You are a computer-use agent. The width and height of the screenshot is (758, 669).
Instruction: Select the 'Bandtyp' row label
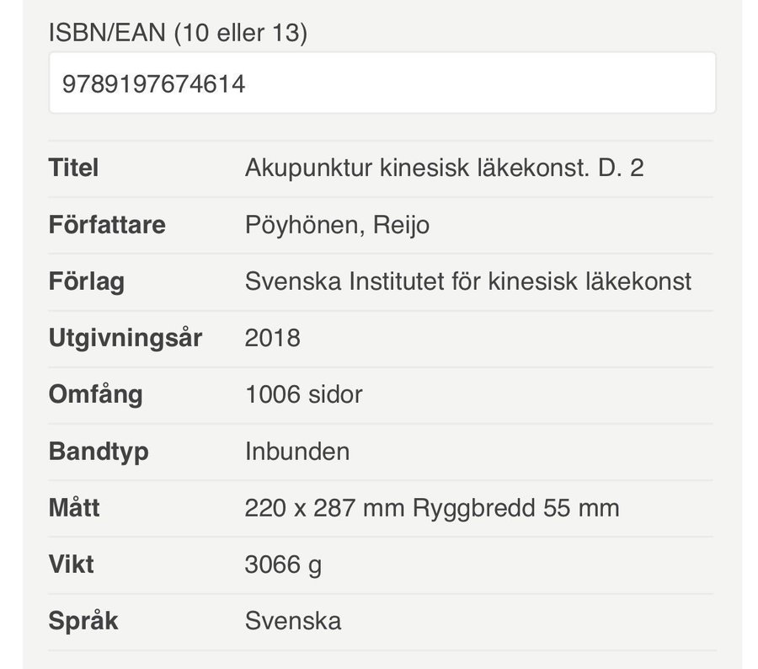click(99, 451)
